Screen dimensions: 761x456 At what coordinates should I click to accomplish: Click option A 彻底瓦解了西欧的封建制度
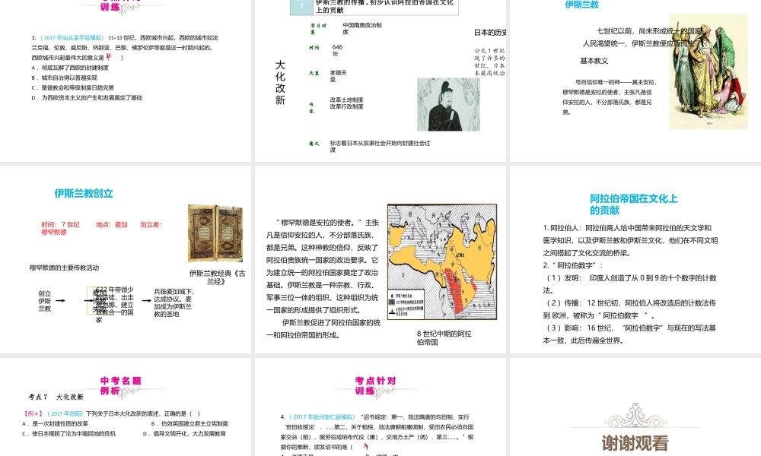[70, 68]
